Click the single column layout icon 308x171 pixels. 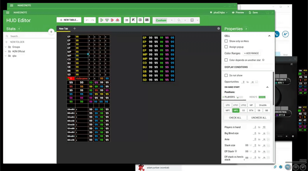[140, 20]
